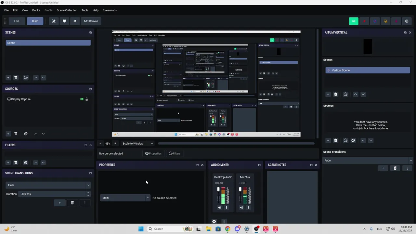416x234 pixels.
Task: Switch to Build mode
Action: click(35, 21)
